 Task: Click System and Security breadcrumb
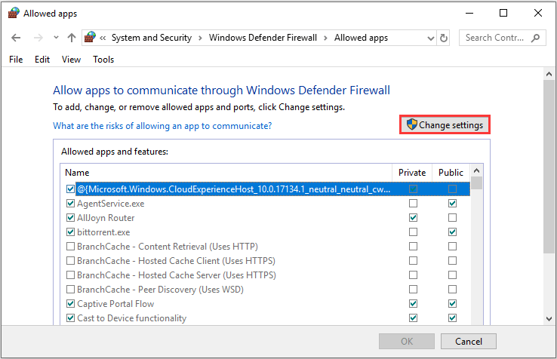(x=152, y=38)
